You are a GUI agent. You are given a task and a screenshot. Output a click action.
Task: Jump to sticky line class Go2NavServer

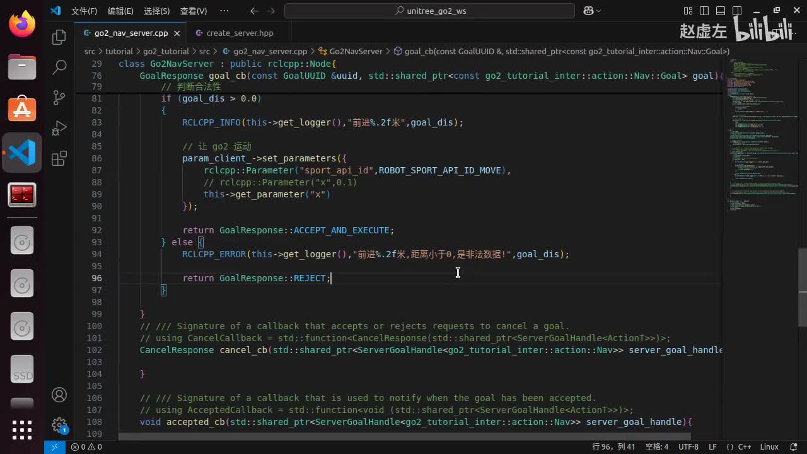click(228, 64)
